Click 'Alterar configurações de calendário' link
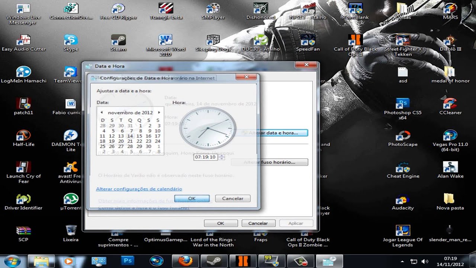 [139, 189]
